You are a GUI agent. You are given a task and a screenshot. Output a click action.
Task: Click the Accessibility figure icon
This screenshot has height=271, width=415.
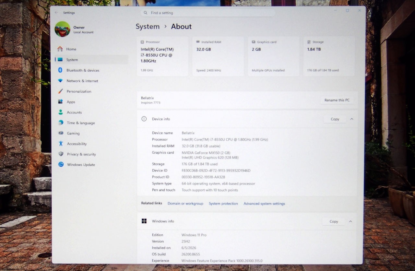click(61, 144)
